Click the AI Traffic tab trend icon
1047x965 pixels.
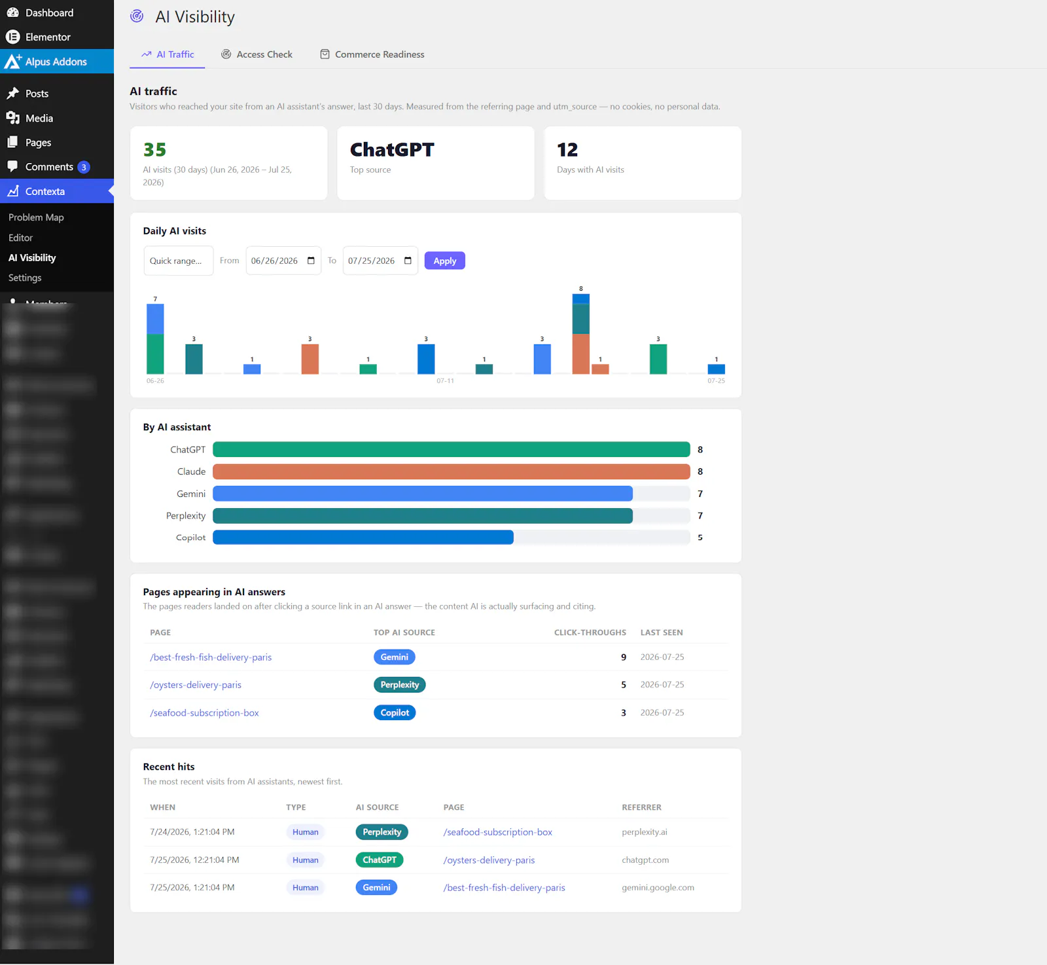coord(147,54)
